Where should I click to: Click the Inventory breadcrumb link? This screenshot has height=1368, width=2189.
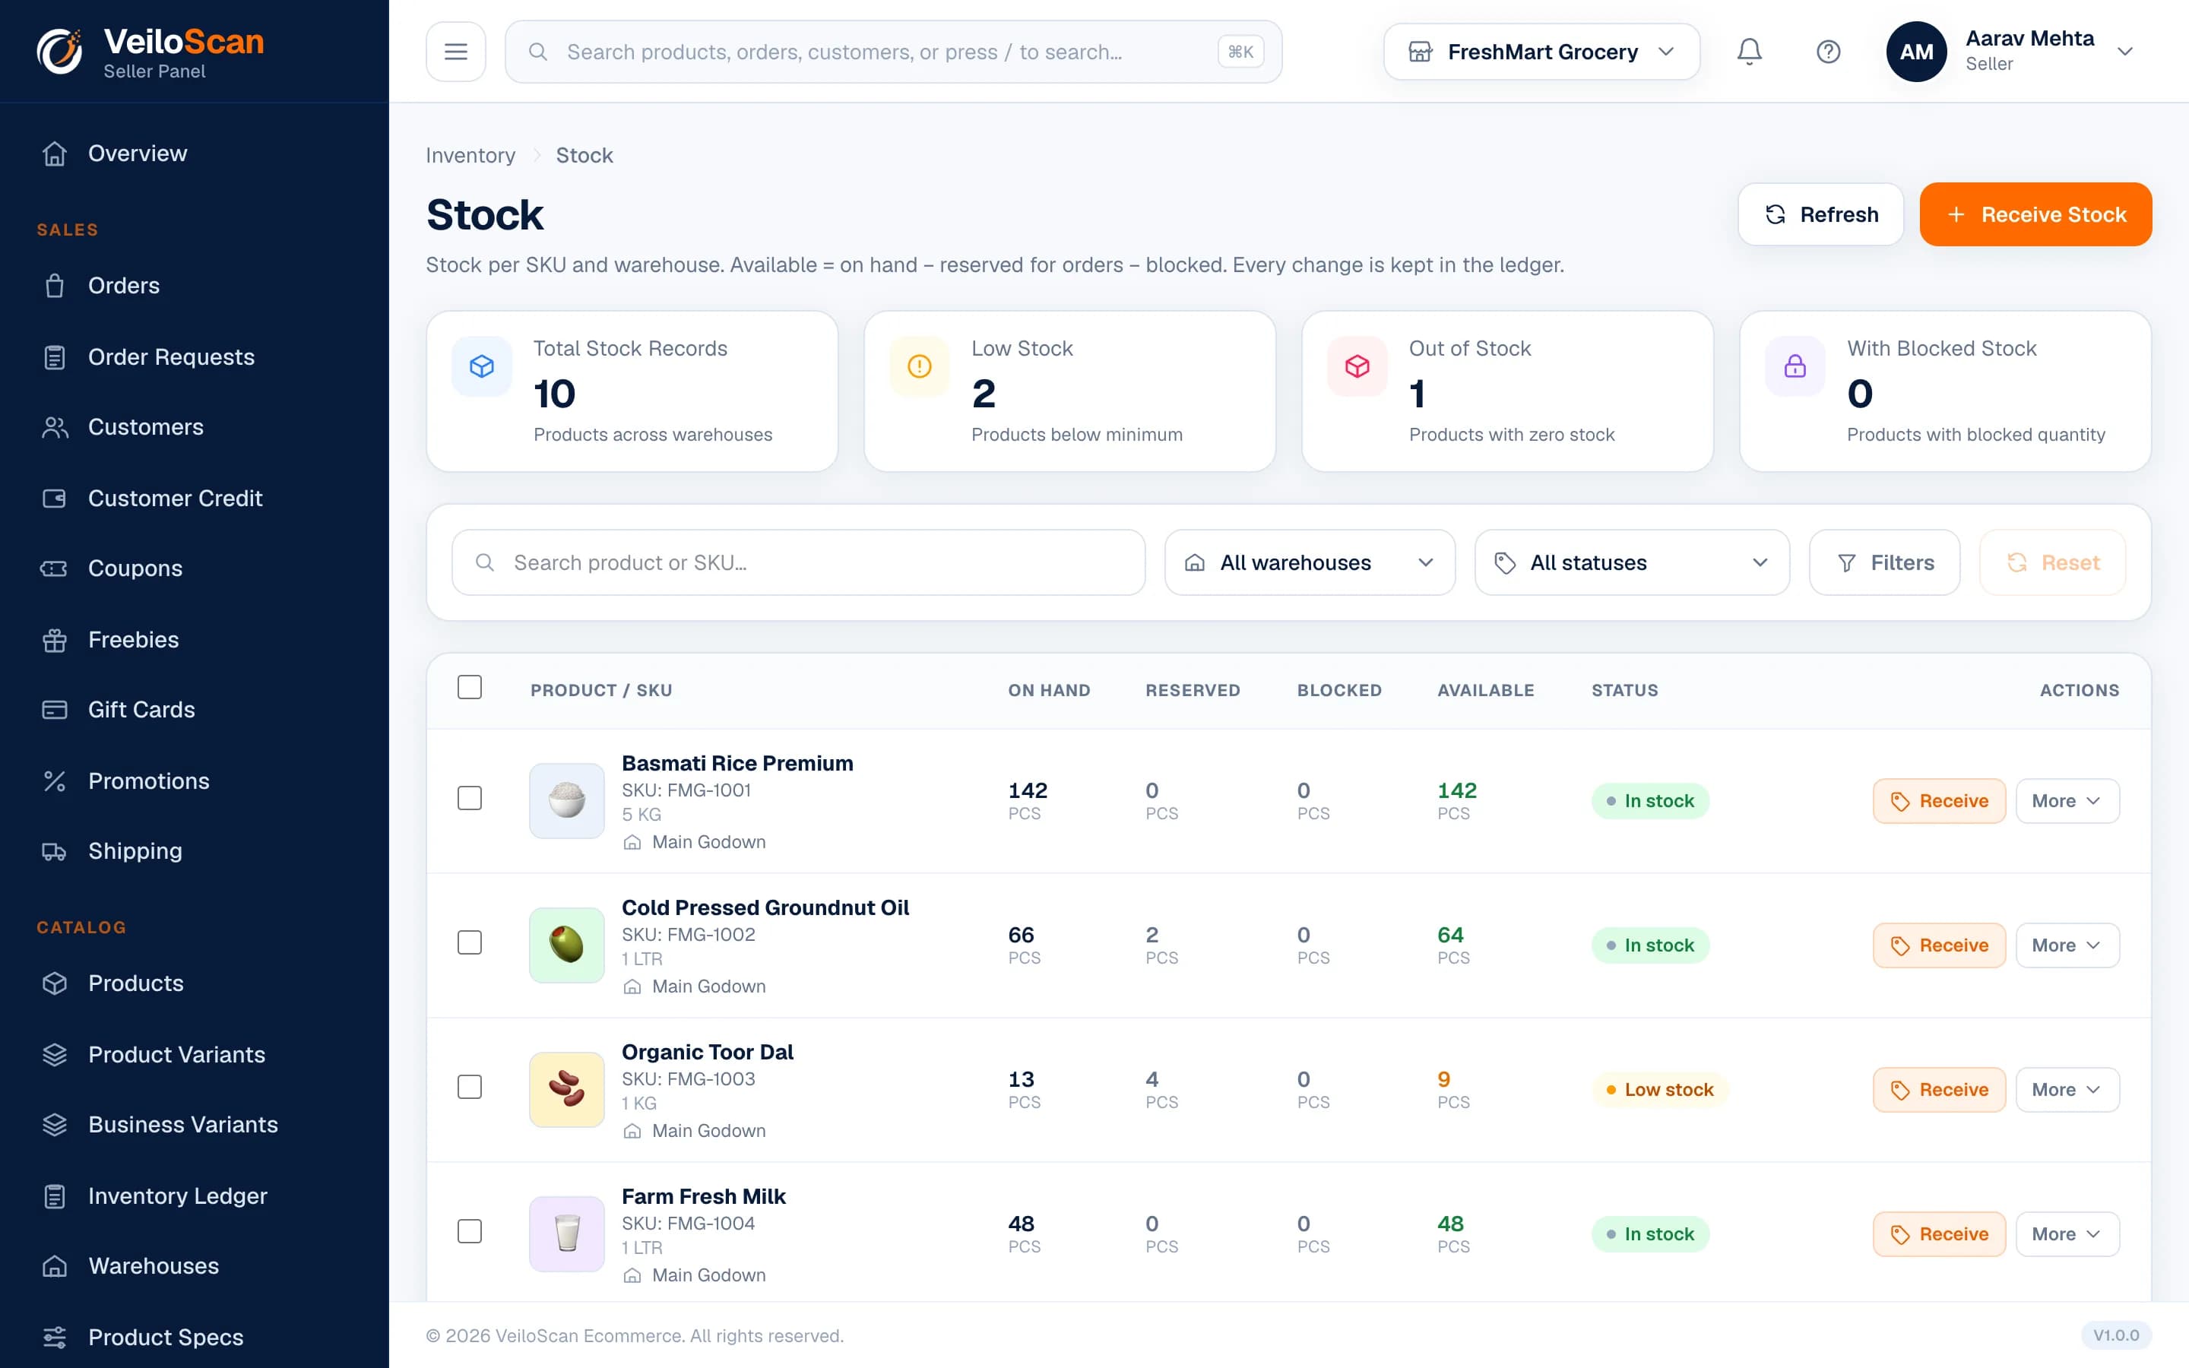(470, 156)
